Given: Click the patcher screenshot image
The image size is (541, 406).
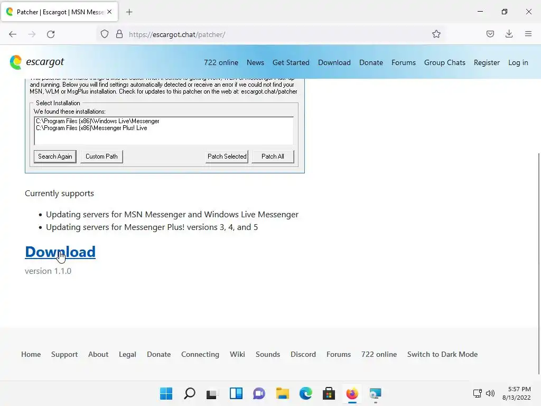Looking at the screenshot, I should pos(165,126).
